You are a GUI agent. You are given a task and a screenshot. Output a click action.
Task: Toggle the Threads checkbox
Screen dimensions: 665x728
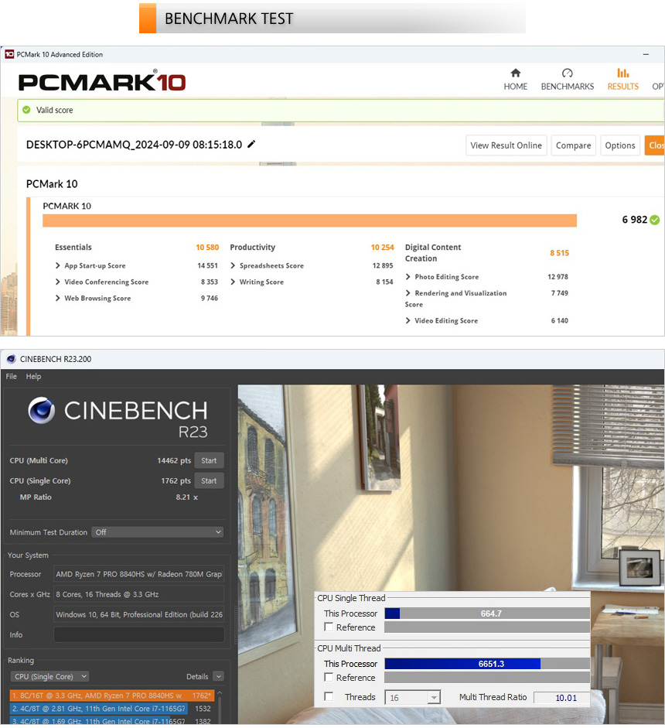pos(329,697)
